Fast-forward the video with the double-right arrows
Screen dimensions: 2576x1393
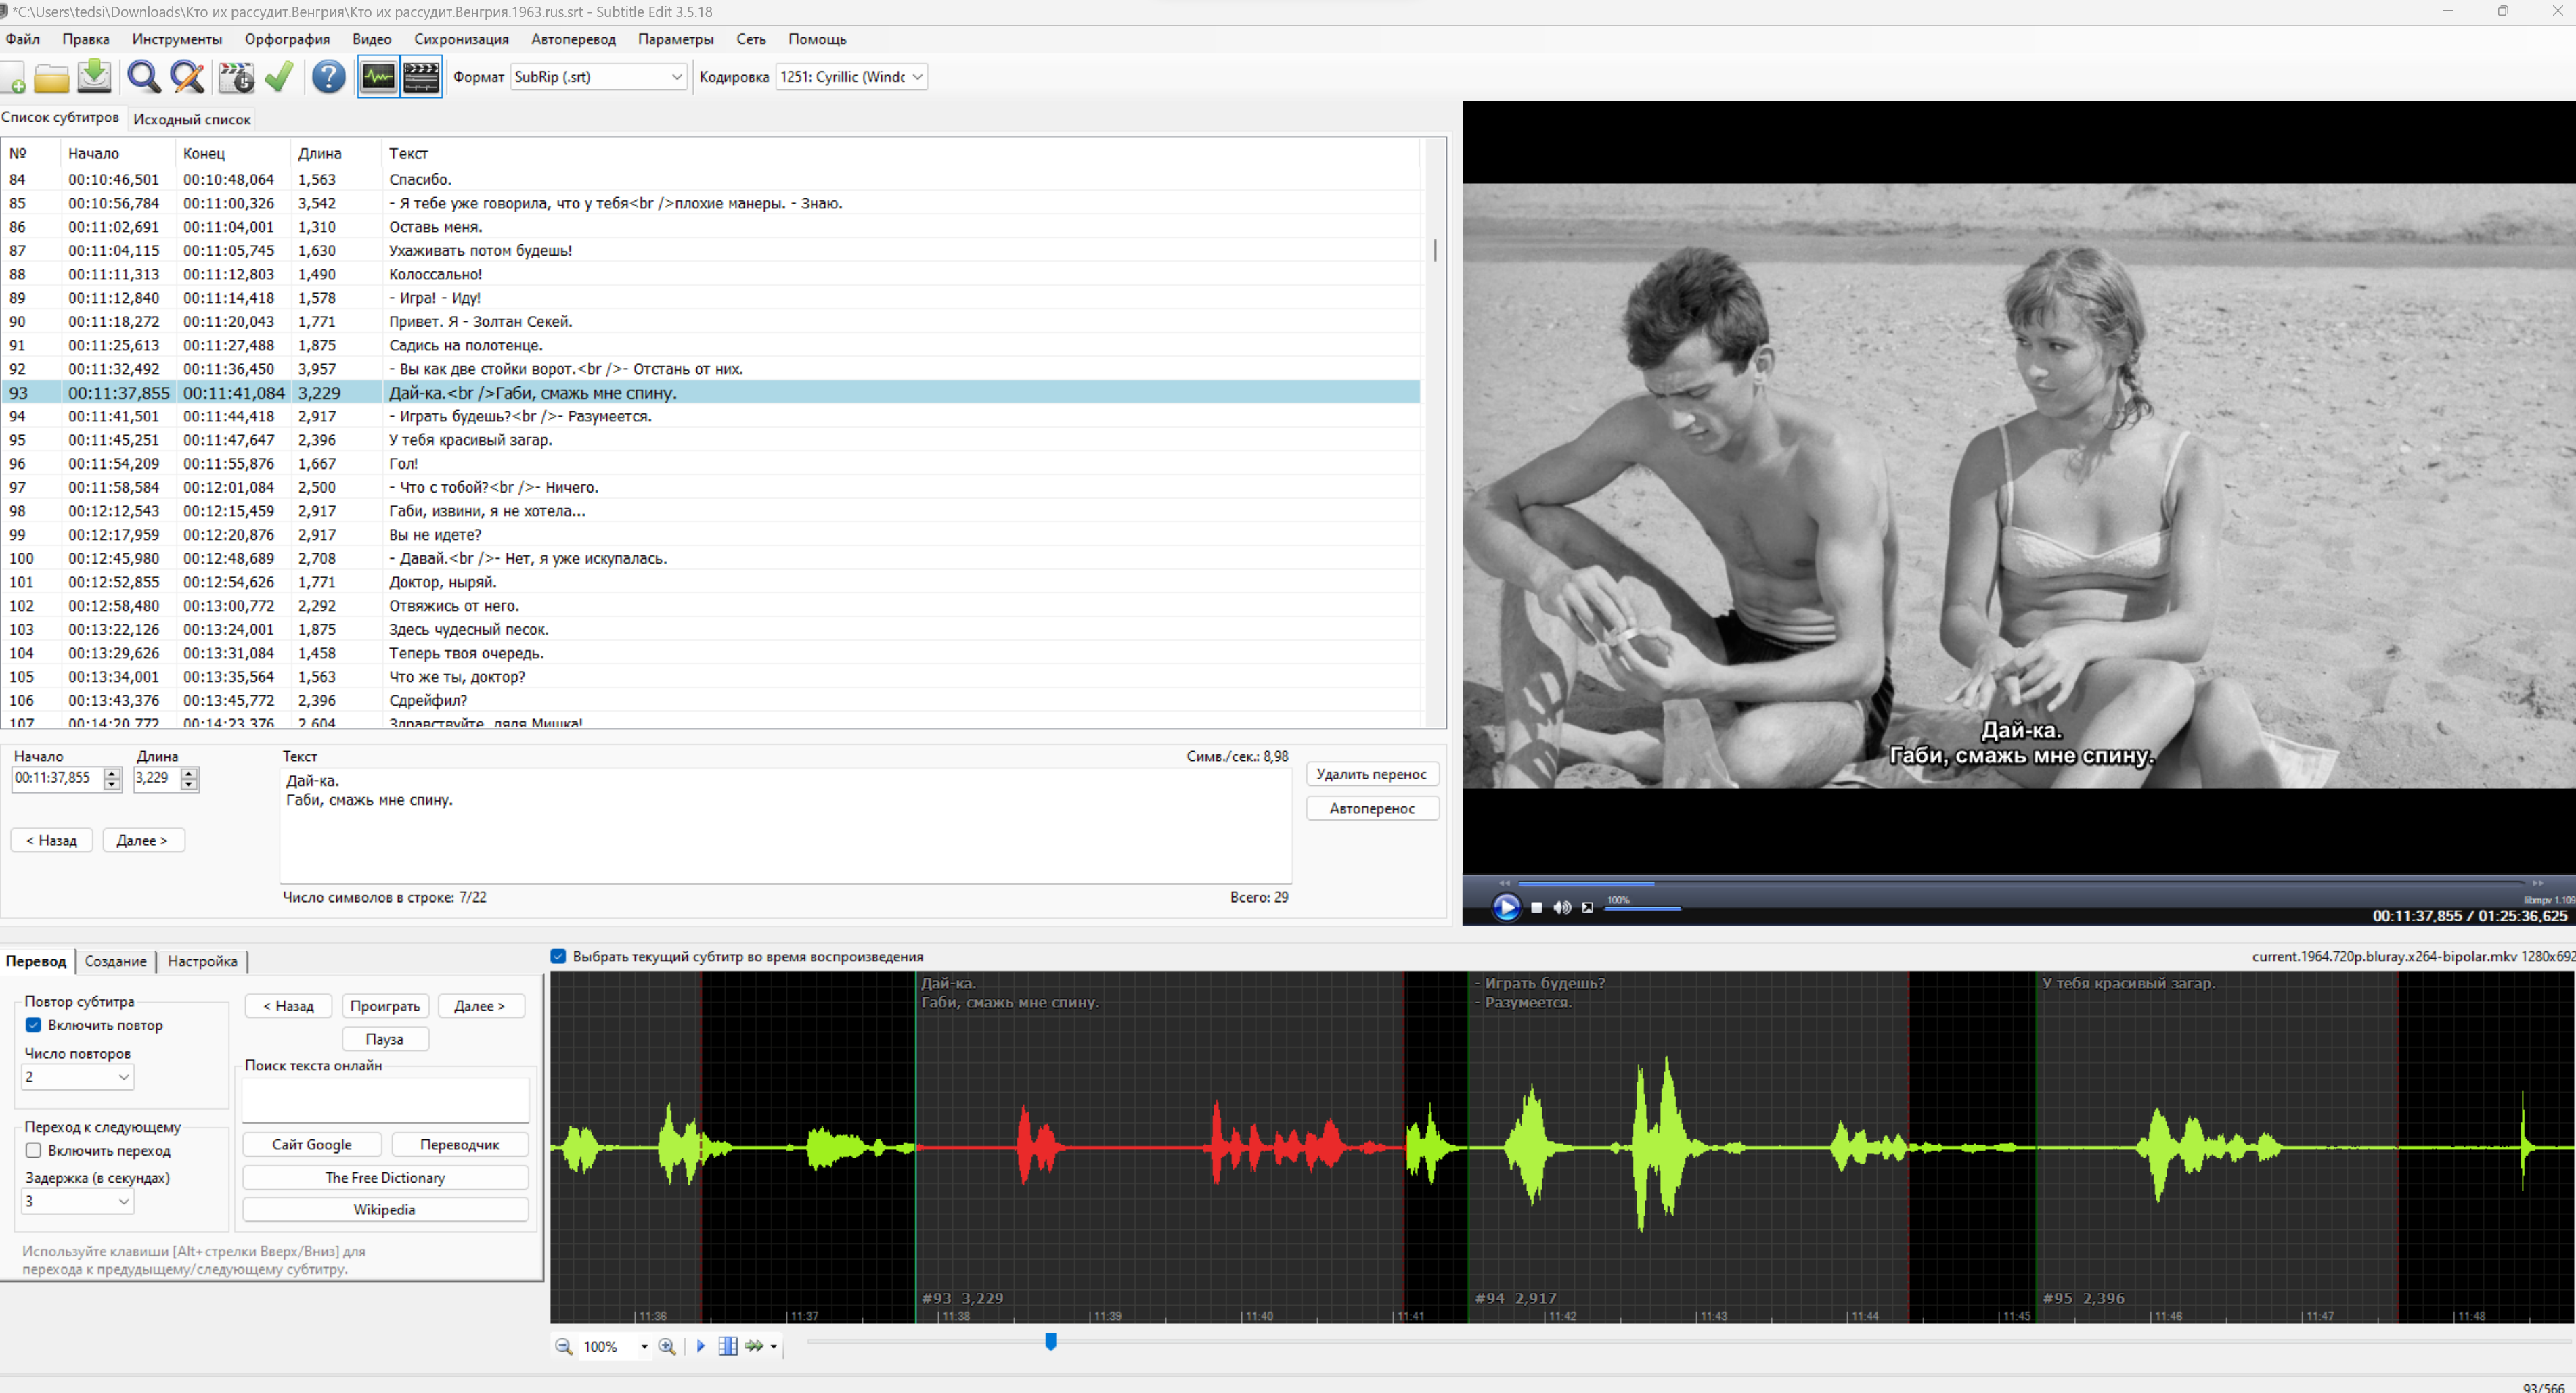[2537, 884]
